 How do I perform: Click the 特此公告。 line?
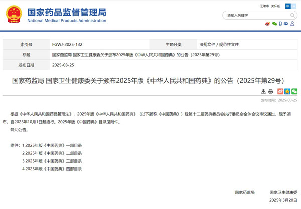pyautogui.click(x=19, y=130)
